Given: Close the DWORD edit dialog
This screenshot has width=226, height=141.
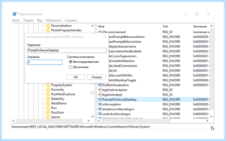Looking at the screenshot, I should coord(105,37).
